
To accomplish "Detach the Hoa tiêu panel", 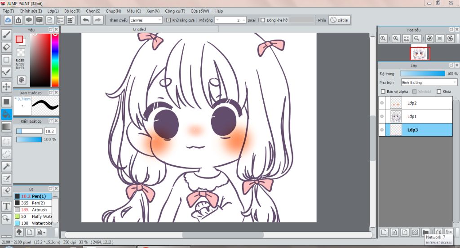I will [x=451, y=29].
